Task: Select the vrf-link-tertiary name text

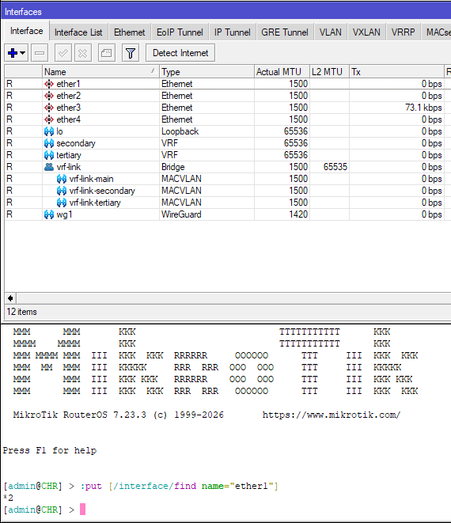Action: coord(95,203)
